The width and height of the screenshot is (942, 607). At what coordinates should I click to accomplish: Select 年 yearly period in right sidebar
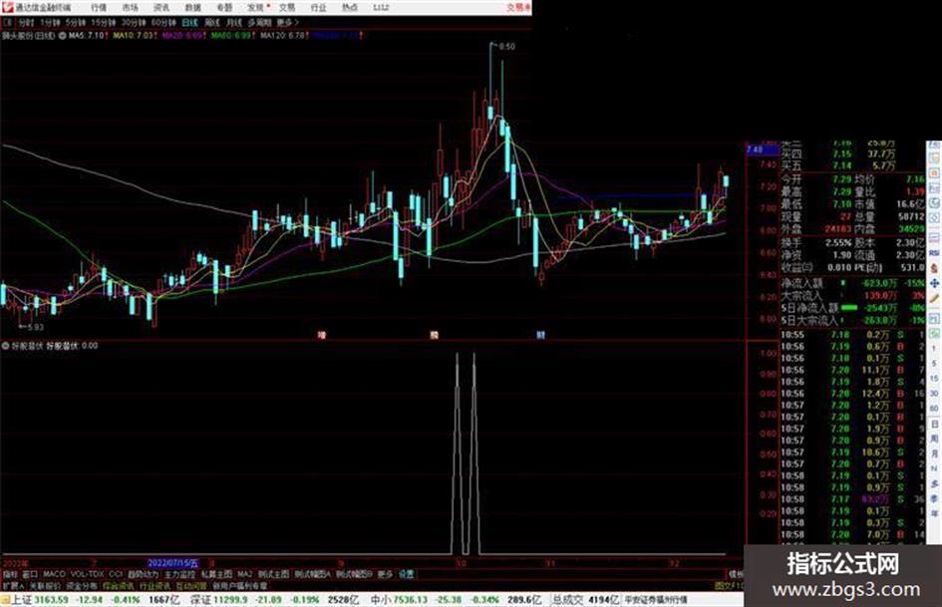[934, 514]
